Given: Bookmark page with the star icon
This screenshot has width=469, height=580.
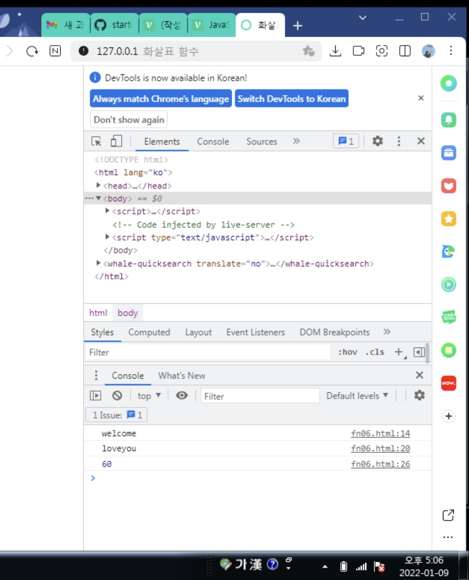Looking at the screenshot, I should (308, 51).
